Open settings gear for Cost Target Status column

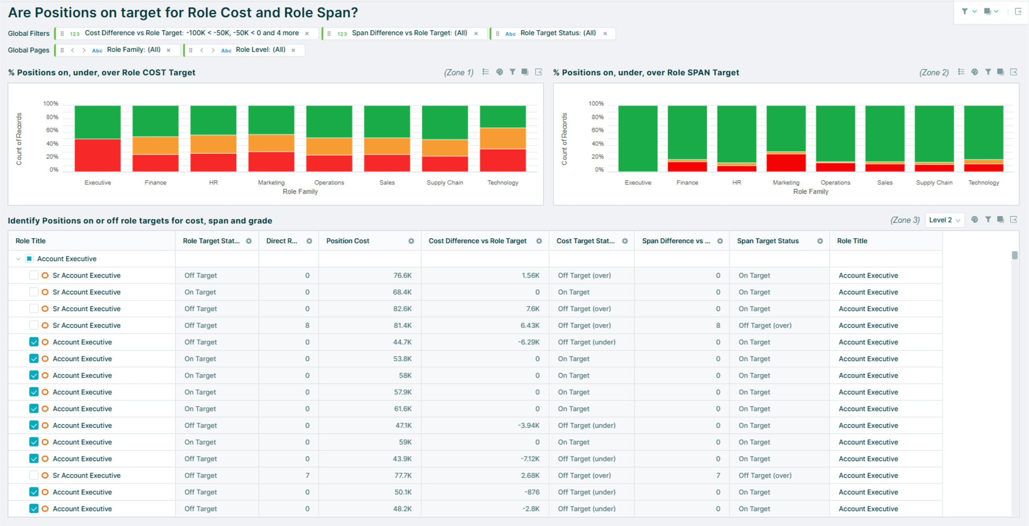(625, 241)
